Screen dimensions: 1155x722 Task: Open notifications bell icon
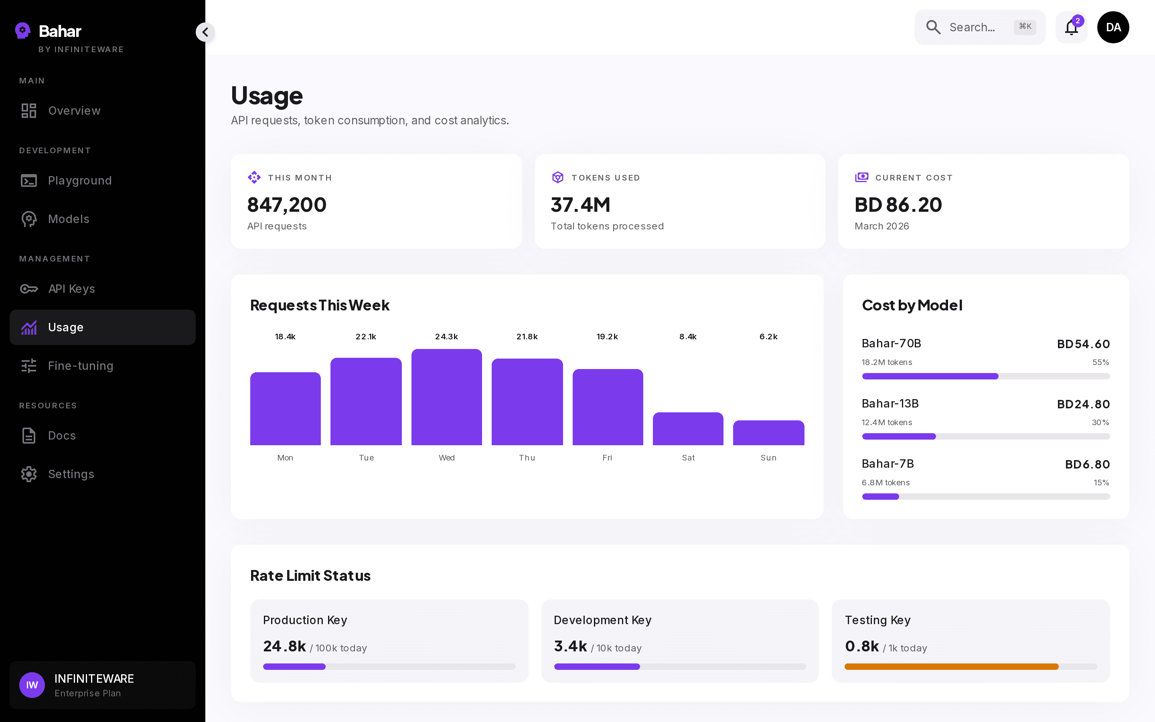pyautogui.click(x=1072, y=28)
